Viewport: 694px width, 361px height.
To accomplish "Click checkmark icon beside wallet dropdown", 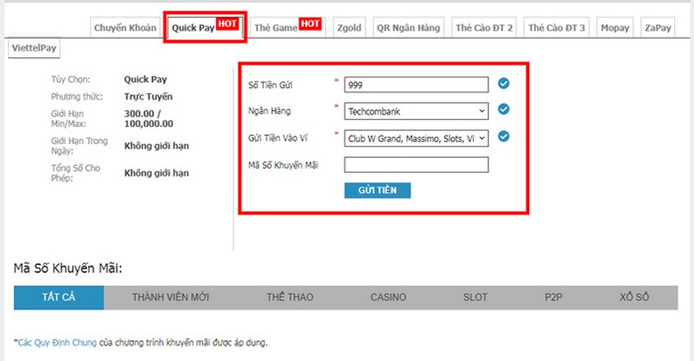I will pos(503,136).
